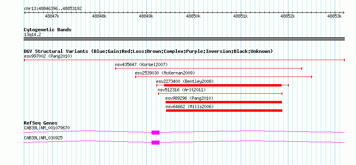Select the nsv435647 thin red variant line
Screen dimensions: 356x165
coord(209,68)
